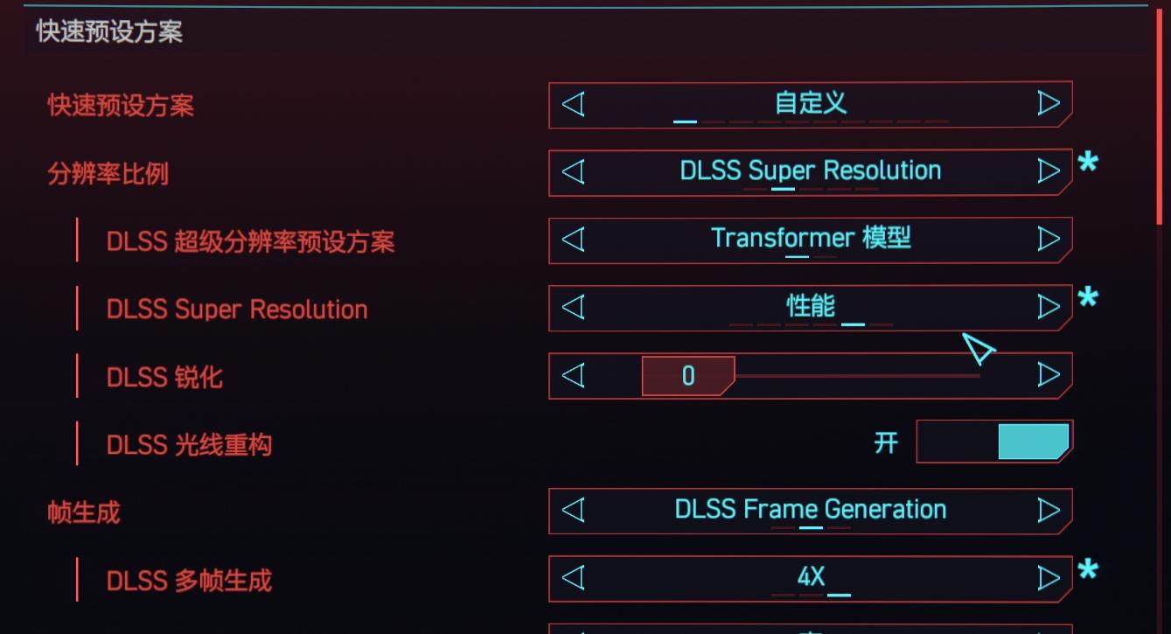Click right arrow next to 性能 quality option
The height and width of the screenshot is (634, 1171).
[x=1049, y=307]
